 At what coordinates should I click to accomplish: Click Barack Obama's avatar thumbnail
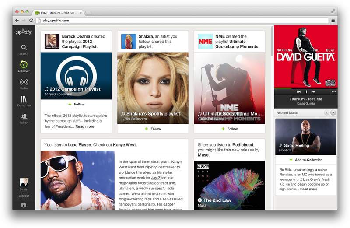[x=52, y=41]
